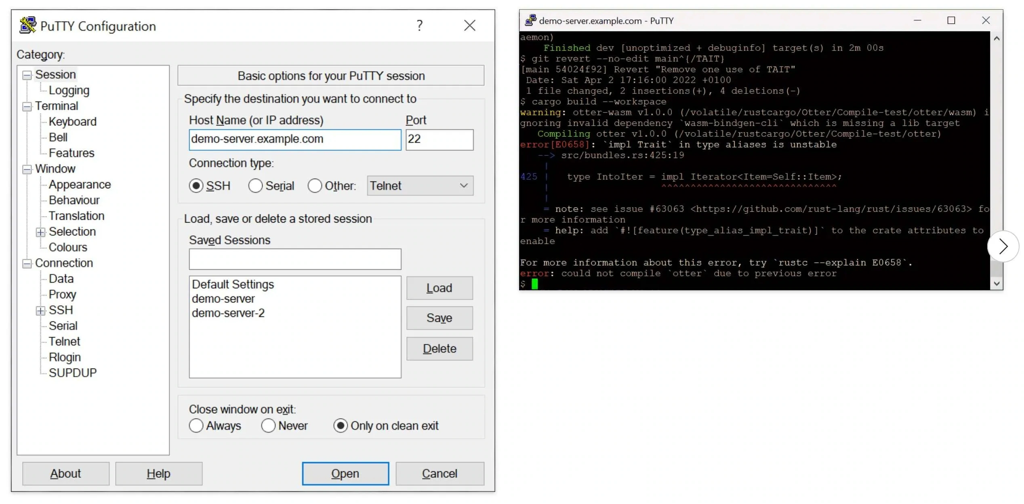This screenshot has height=504, width=1024.
Task: Click the Saved Sessions input field
Action: pyautogui.click(x=294, y=260)
